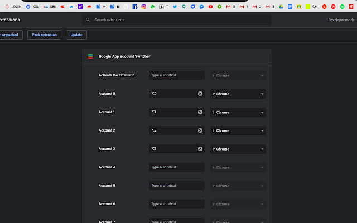Click the Account 0 shortcut field
Viewport: 357px width, 223px height.
coord(177,94)
